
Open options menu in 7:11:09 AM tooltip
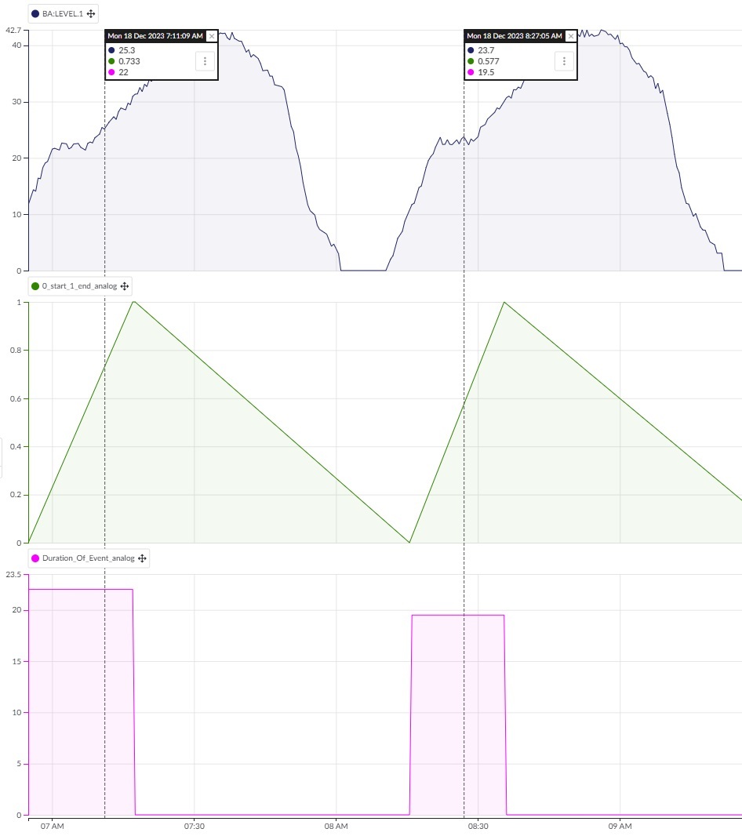205,61
